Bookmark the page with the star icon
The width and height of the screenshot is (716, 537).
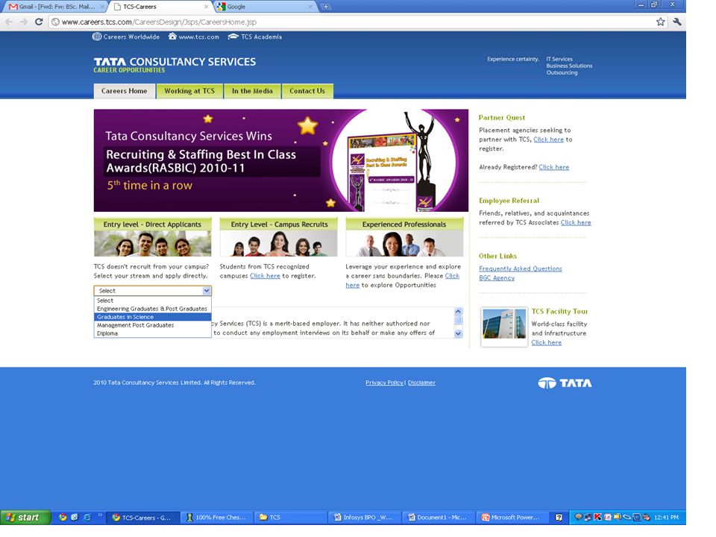(x=660, y=22)
